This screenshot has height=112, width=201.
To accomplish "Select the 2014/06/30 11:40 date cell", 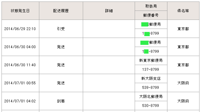I will pyautogui.click(x=20, y=65).
